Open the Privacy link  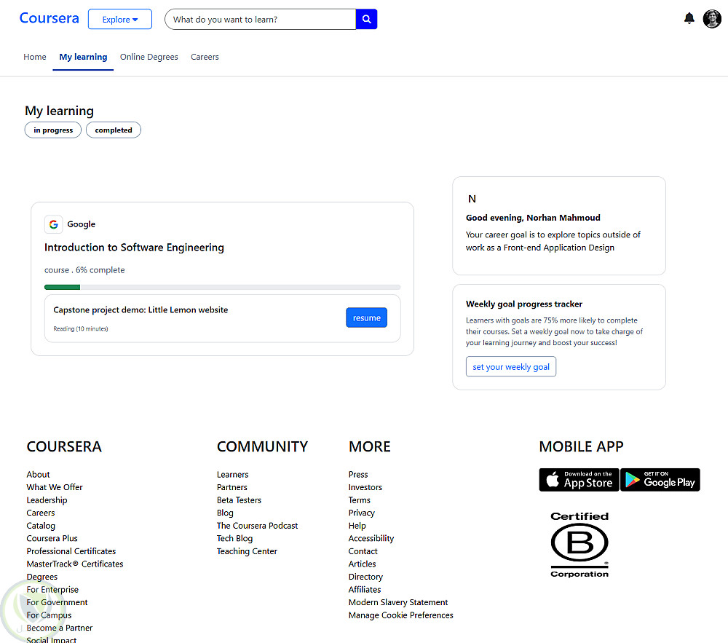[362, 513]
